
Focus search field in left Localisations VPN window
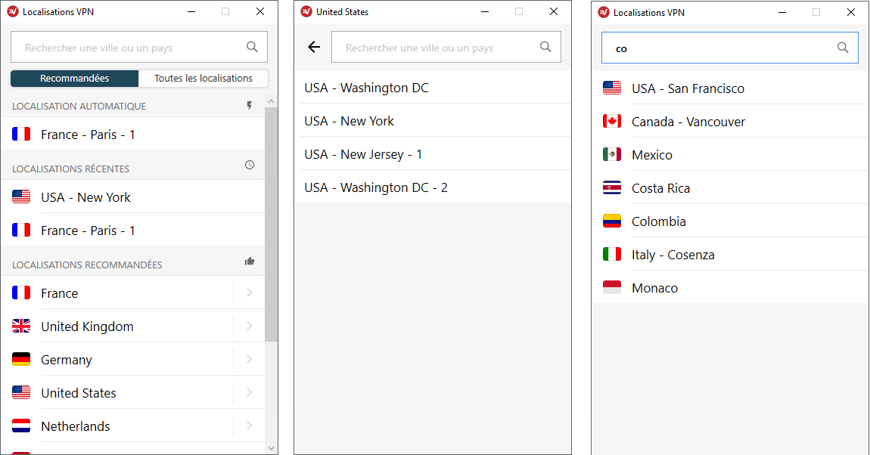(x=138, y=47)
